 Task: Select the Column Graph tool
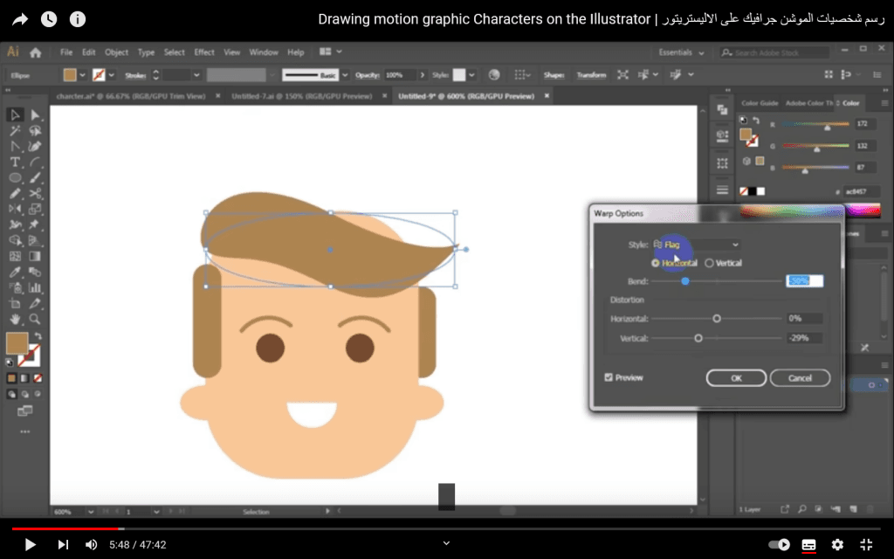[35, 287]
